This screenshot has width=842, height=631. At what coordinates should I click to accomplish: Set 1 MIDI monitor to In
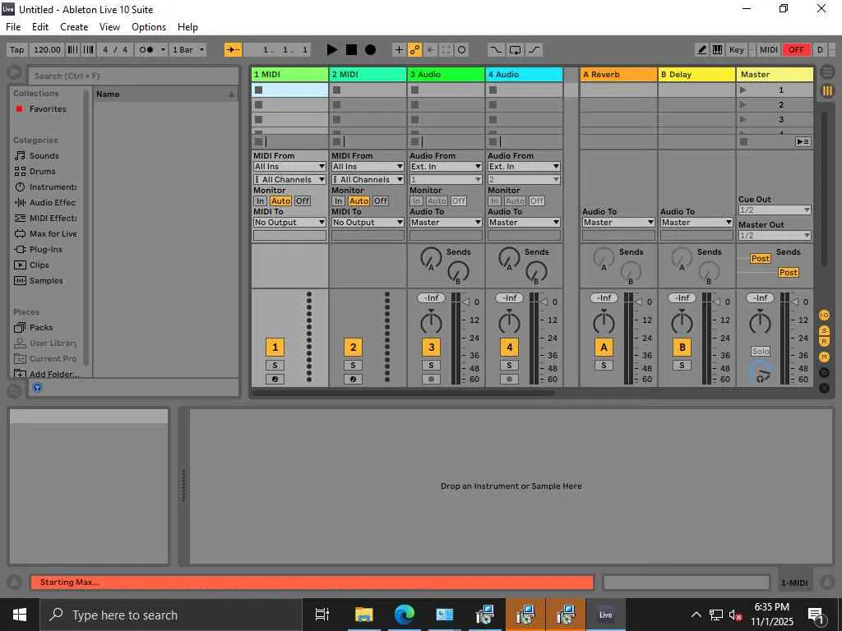pyautogui.click(x=260, y=200)
